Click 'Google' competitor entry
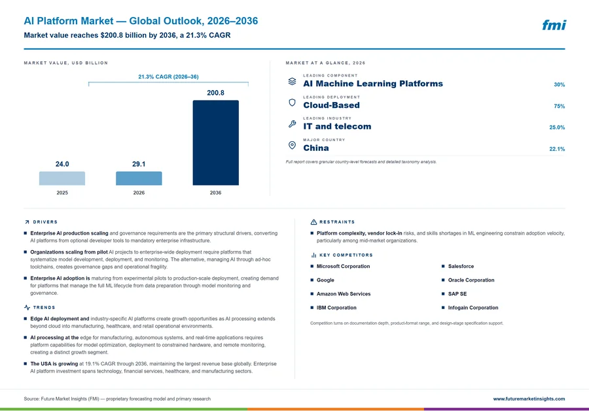This screenshot has height=411, width=589. click(x=325, y=280)
